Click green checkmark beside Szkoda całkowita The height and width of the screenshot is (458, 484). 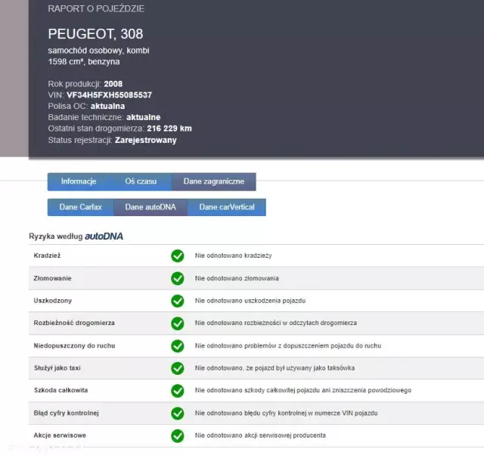click(178, 391)
